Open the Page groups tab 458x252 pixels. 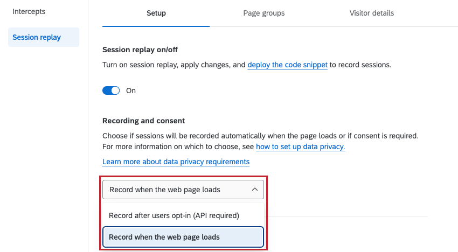coord(264,13)
